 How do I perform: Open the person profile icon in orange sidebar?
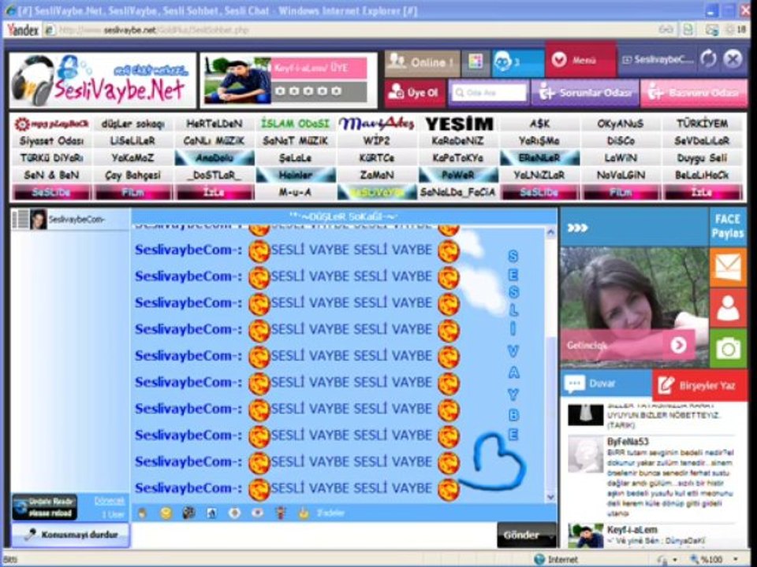(x=728, y=308)
